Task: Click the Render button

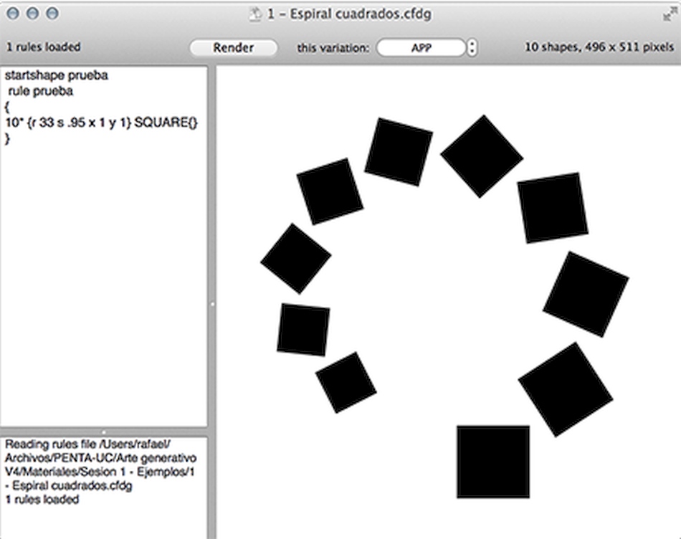Action: tap(233, 47)
